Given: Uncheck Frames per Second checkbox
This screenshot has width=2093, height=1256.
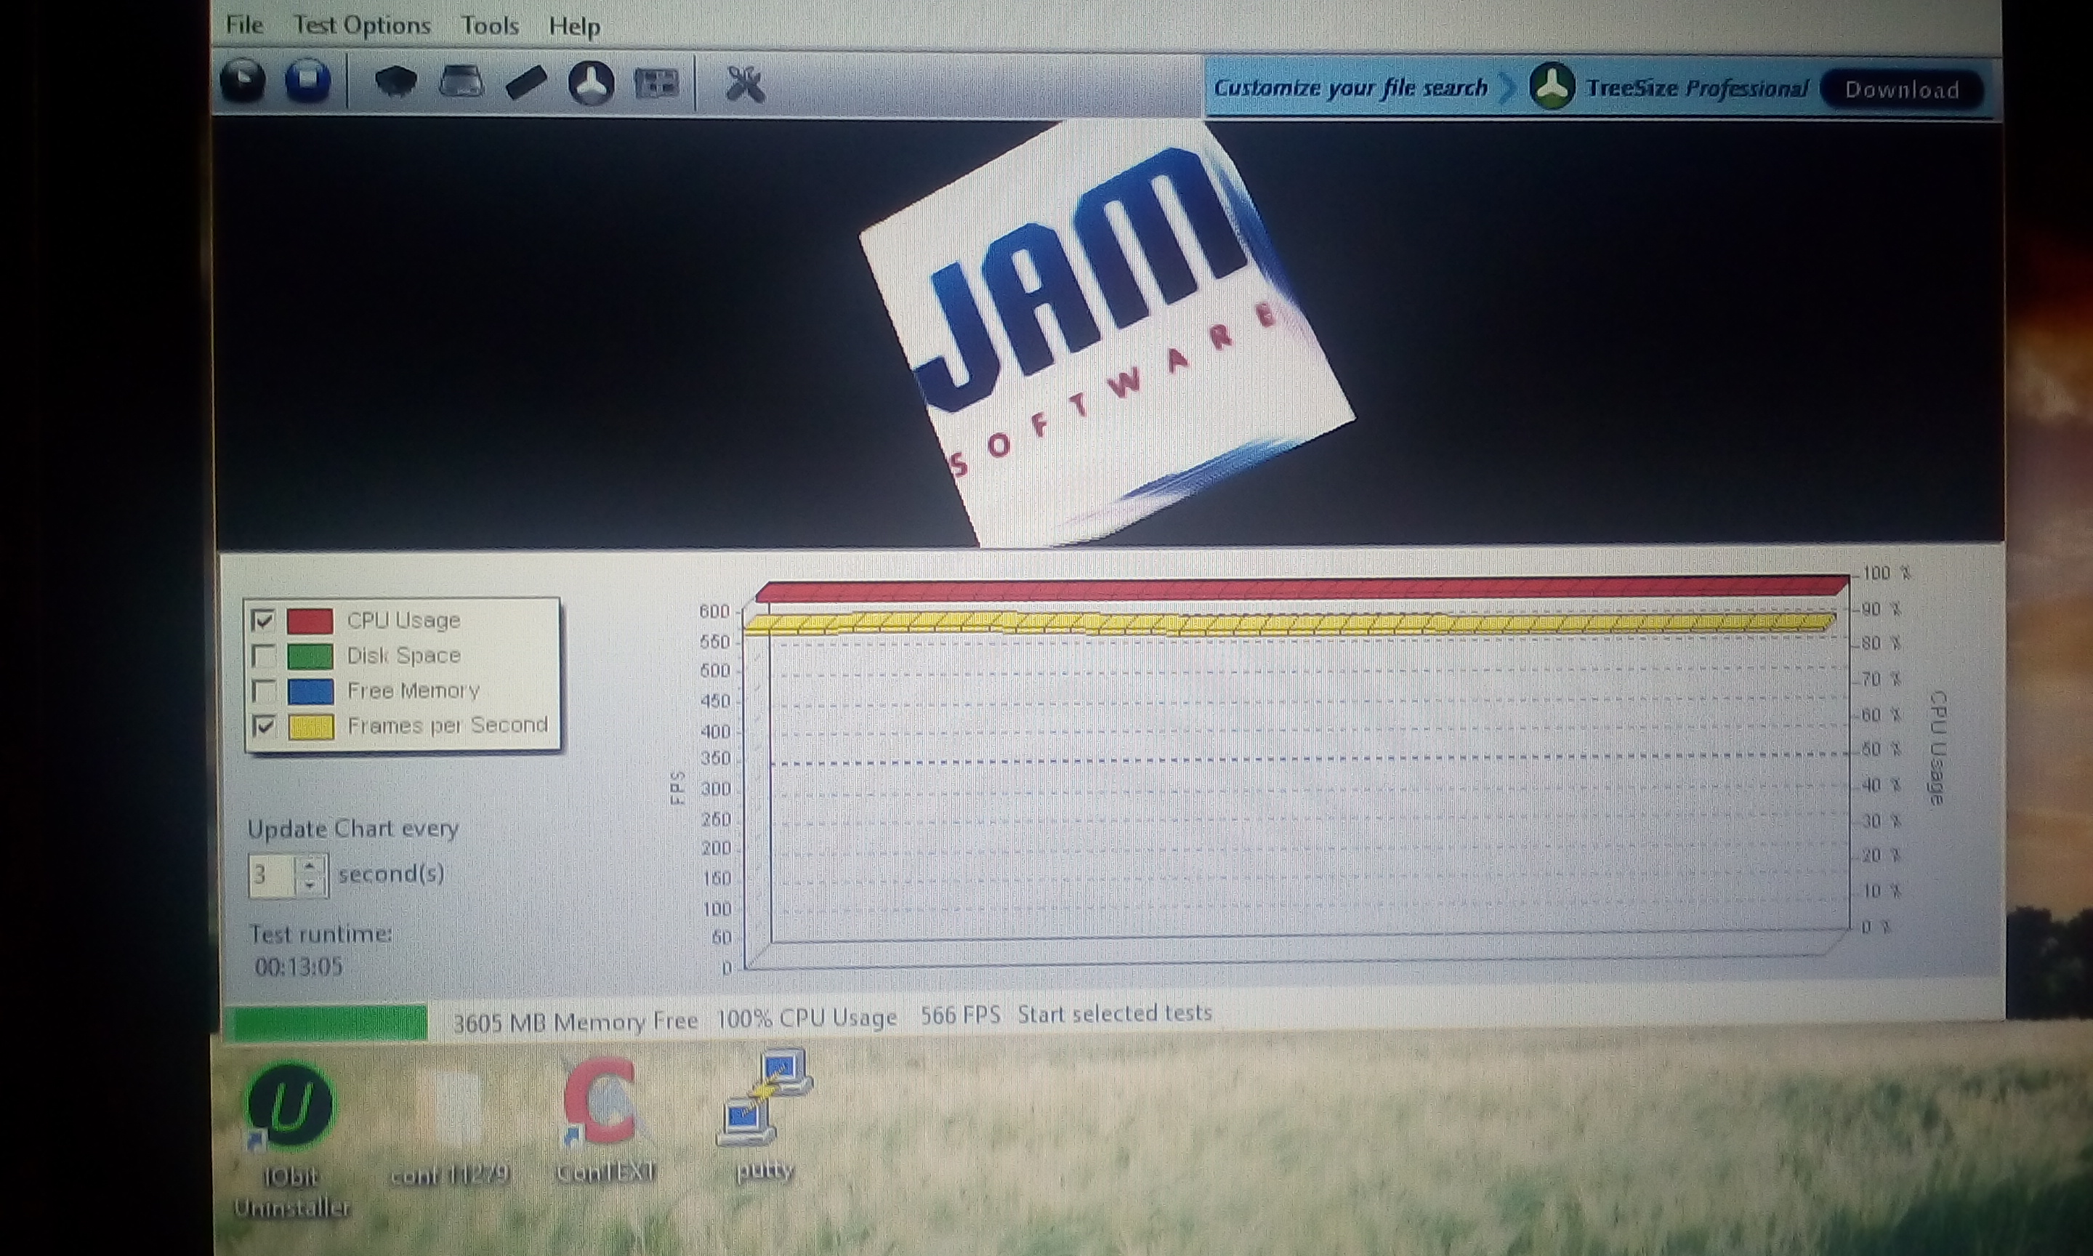Looking at the screenshot, I should (x=263, y=725).
